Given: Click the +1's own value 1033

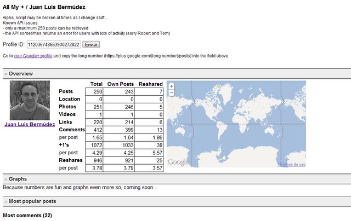Looking at the screenshot, I should [x=128, y=146].
